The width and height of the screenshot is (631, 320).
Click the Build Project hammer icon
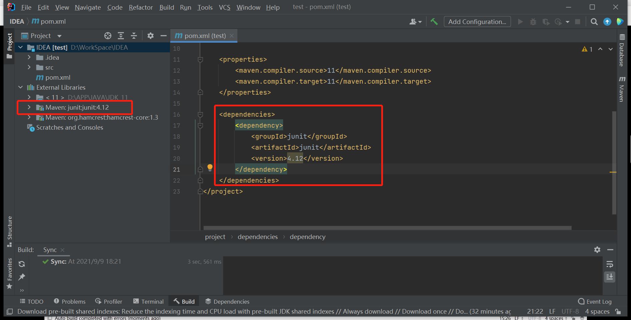[x=434, y=22]
